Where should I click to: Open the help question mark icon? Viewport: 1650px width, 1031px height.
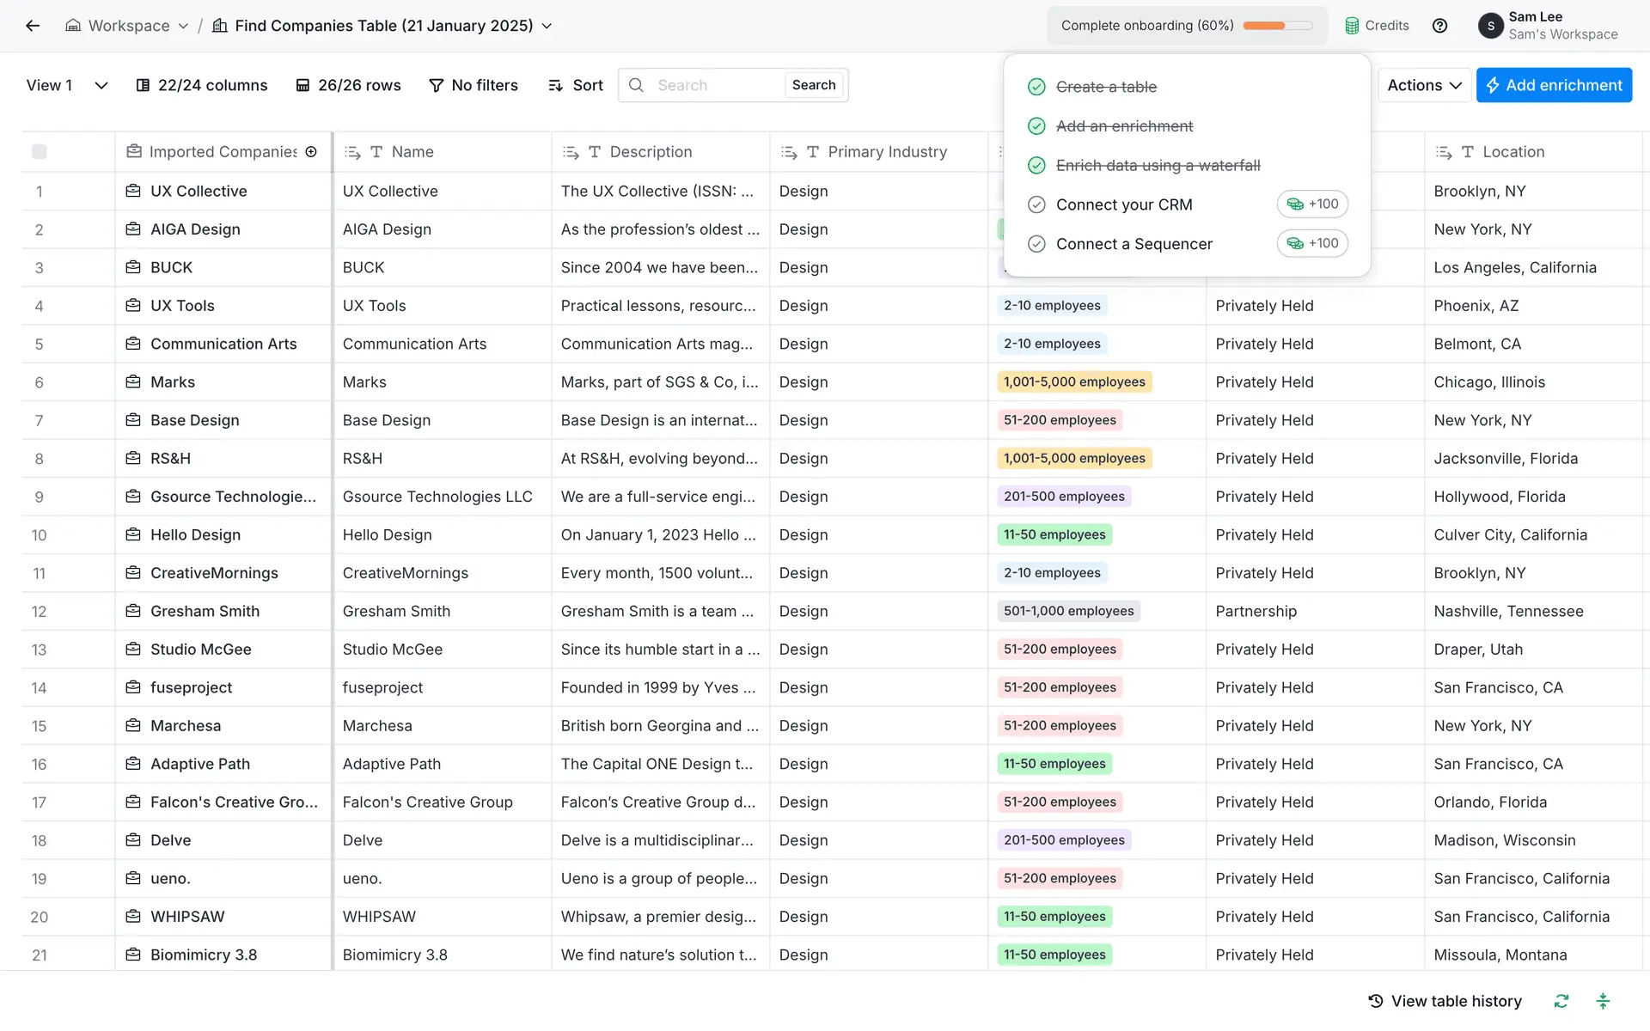click(1439, 26)
